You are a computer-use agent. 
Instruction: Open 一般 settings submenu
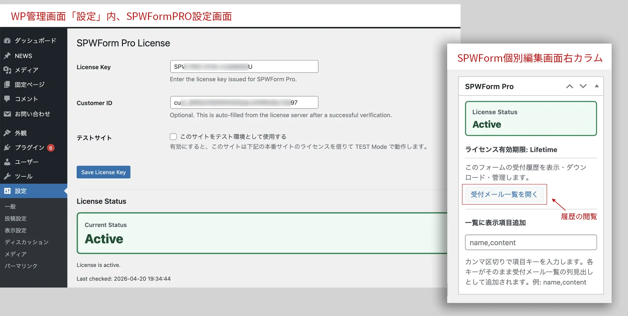pos(10,206)
